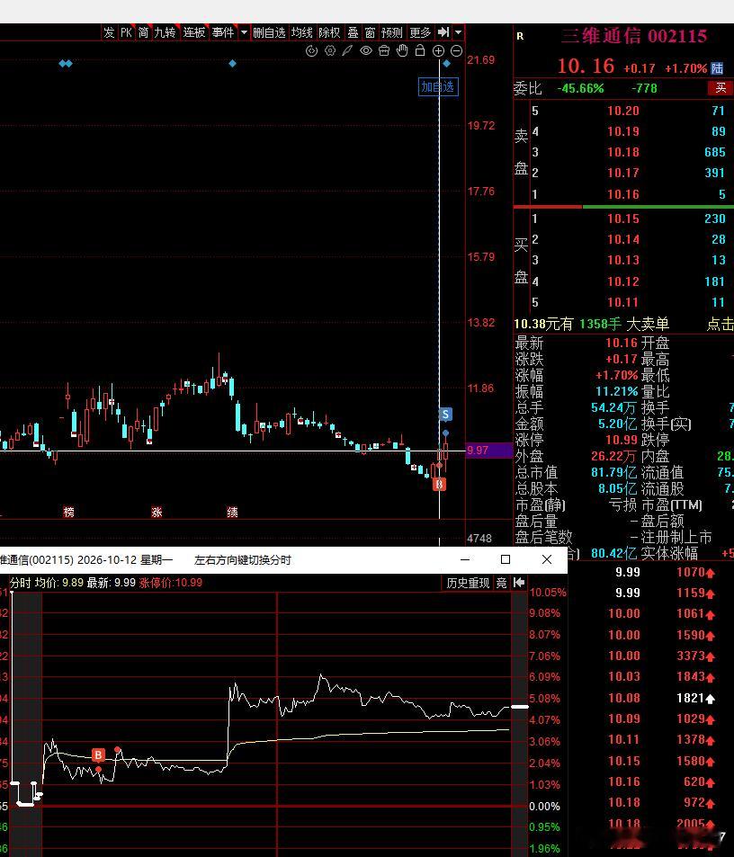The image size is (734, 857).
Task: Click the 历史重现 button
Action: (468, 583)
